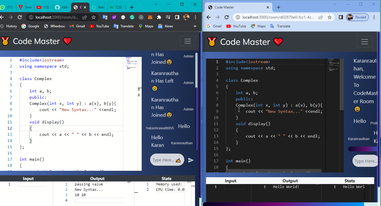Close the Code Master tab in right browser
Viewport: 381px width, 206px height.
pos(268,7)
